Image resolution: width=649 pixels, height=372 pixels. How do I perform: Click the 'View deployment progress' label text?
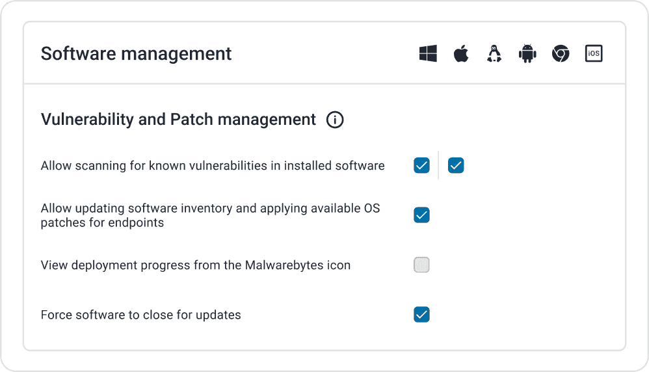(x=195, y=265)
